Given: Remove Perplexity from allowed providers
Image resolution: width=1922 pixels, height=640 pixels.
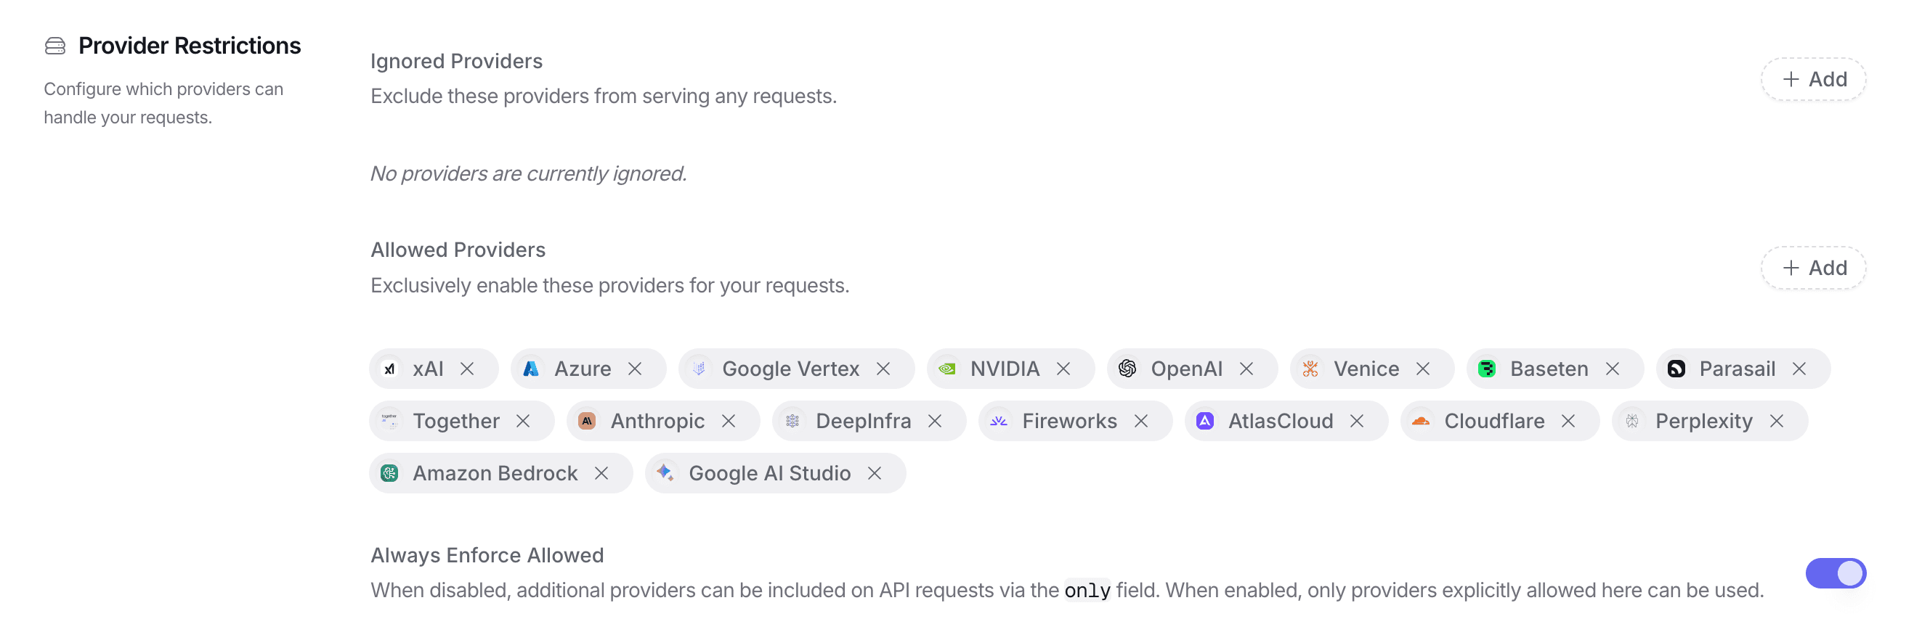Looking at the screenshot, I should (1777, 421).
